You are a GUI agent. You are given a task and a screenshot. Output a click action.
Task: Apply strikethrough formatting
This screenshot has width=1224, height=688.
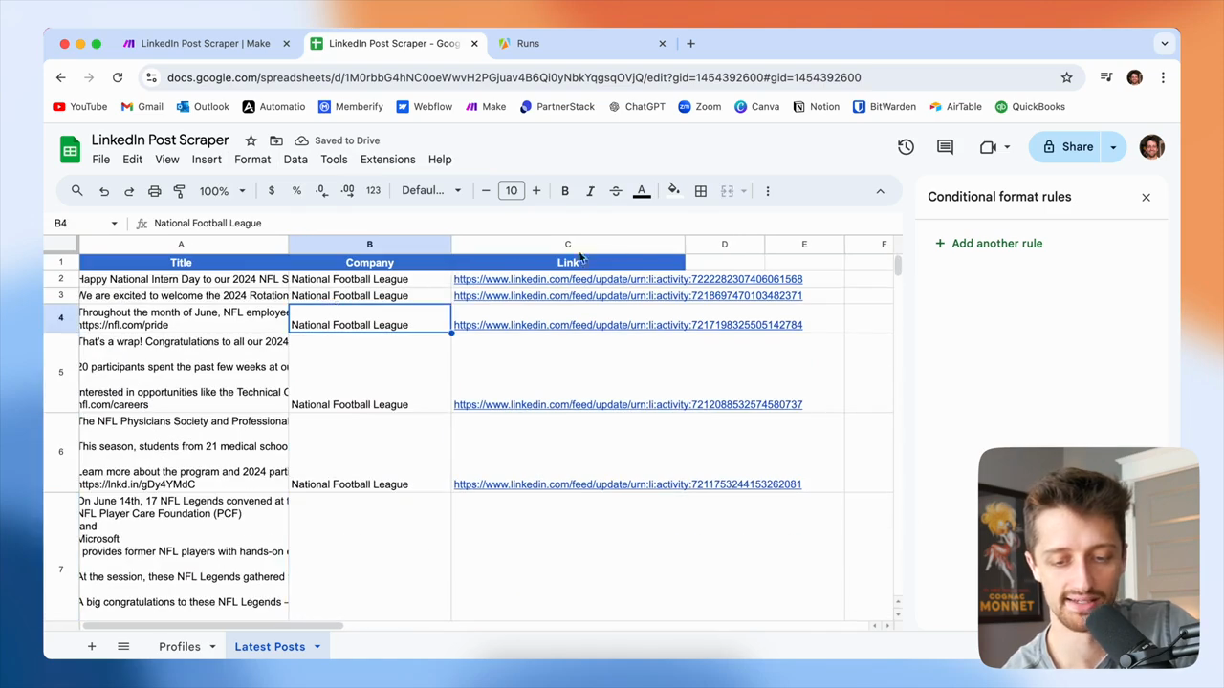[616, 191]
